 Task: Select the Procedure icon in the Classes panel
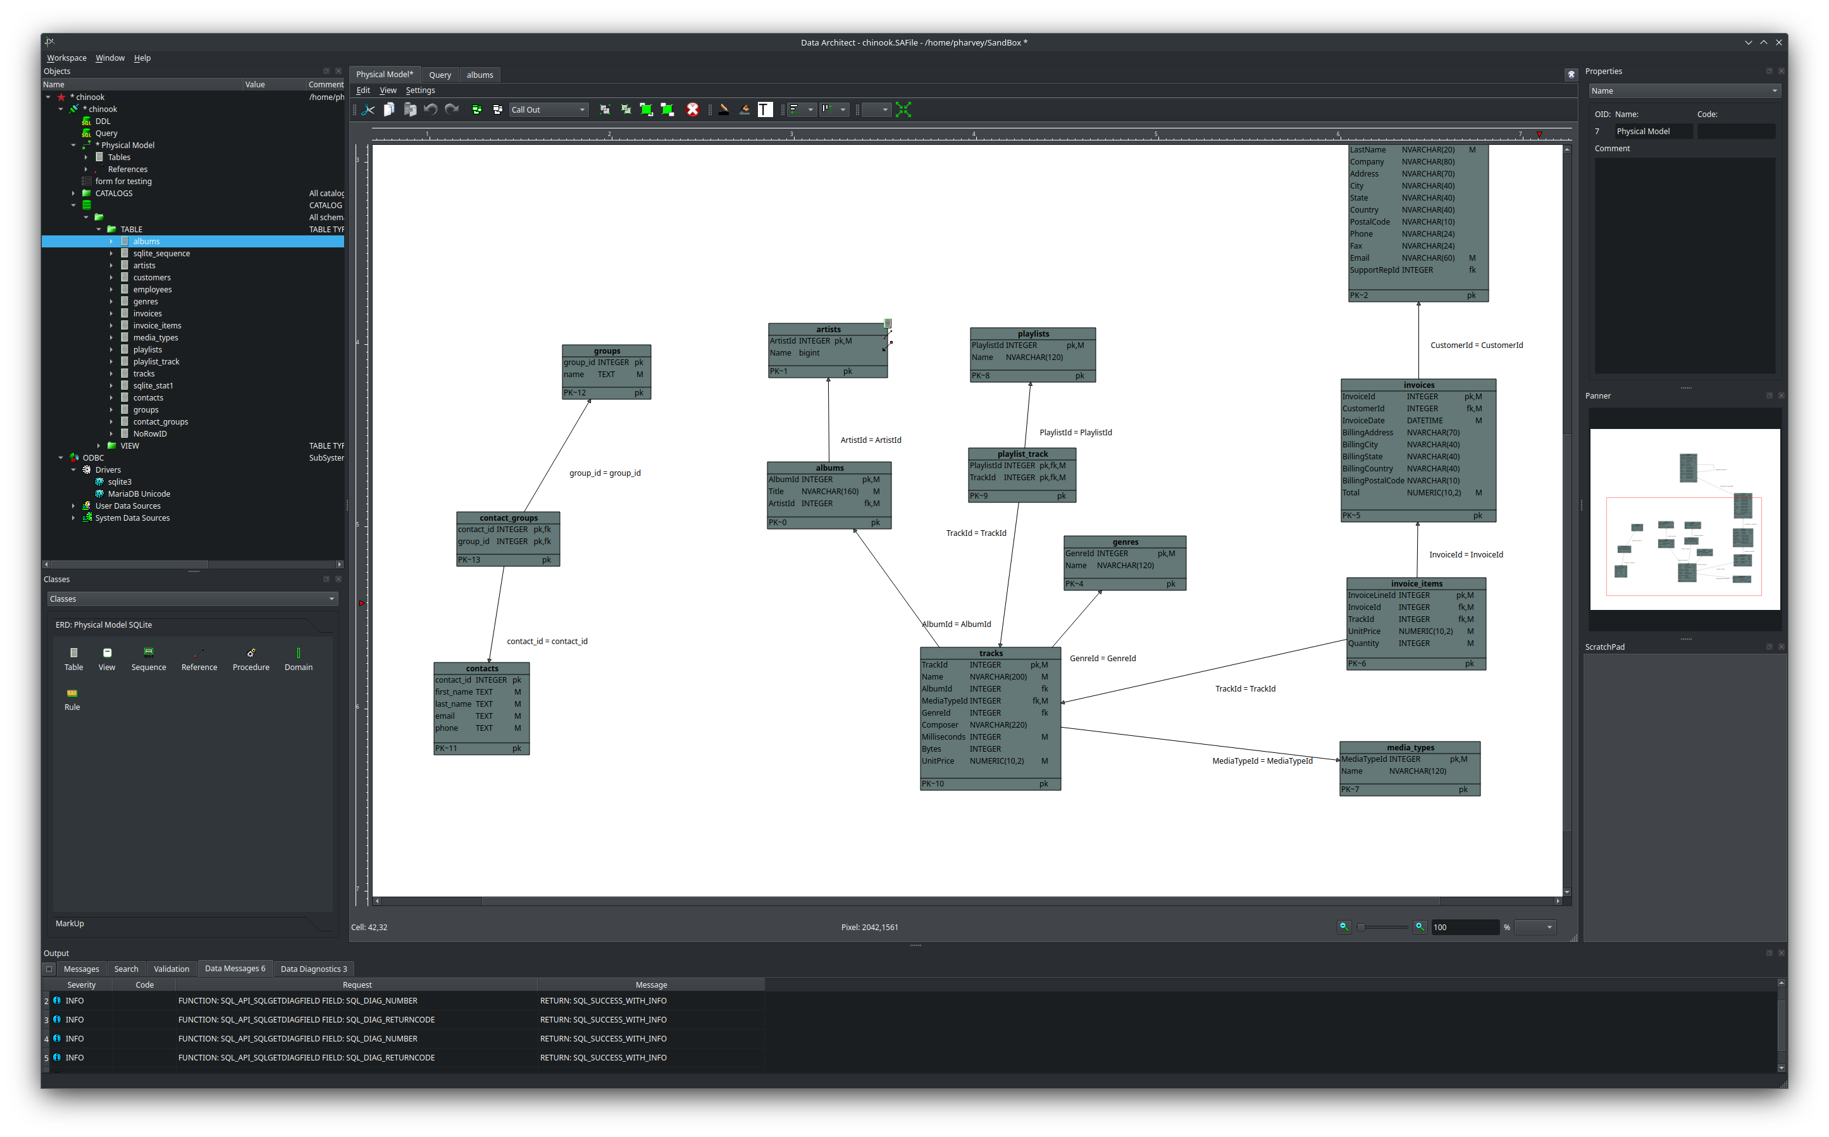(251, 654)
